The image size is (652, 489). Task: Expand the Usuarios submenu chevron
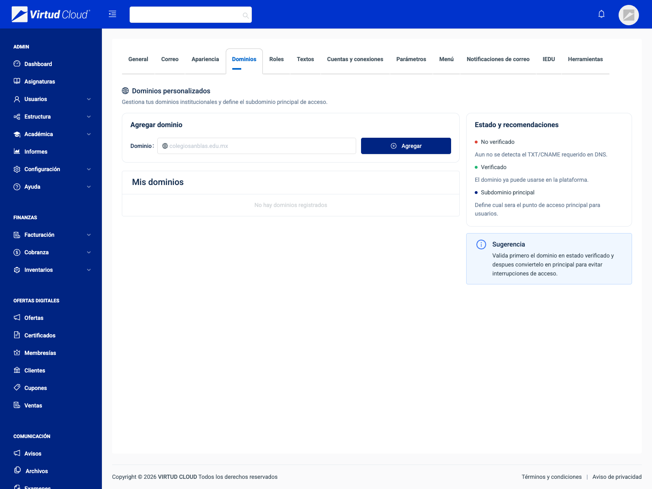coord(89,99)
